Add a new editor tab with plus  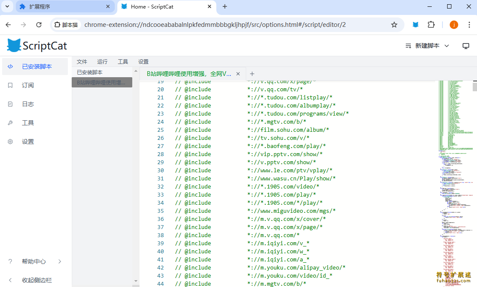click(252, 74)
